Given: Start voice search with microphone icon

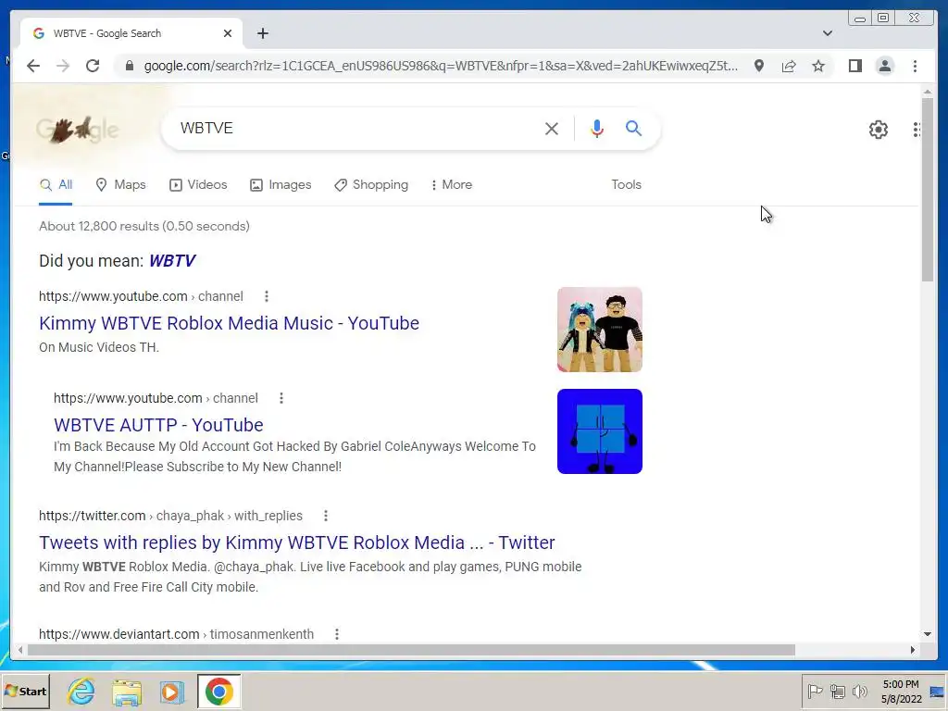Looking at the screenshot, I should click(597, 128).
